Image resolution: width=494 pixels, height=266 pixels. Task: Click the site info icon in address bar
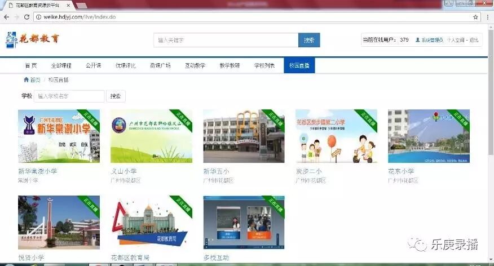[x=39, y=17]
